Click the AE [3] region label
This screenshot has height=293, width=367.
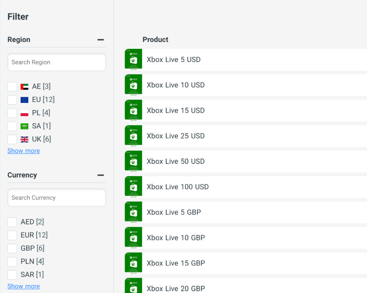tap(41, 86)
